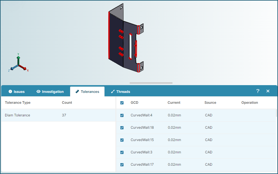Image resolution: width=278 pixels, height=174 pixels.
Task: Switch to the Issues tab
Action: click(x=17, y=92)
